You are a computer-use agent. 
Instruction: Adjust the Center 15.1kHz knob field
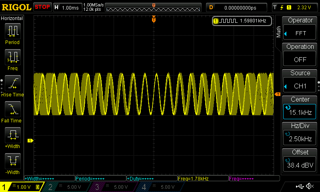click(x=300, y=108)
